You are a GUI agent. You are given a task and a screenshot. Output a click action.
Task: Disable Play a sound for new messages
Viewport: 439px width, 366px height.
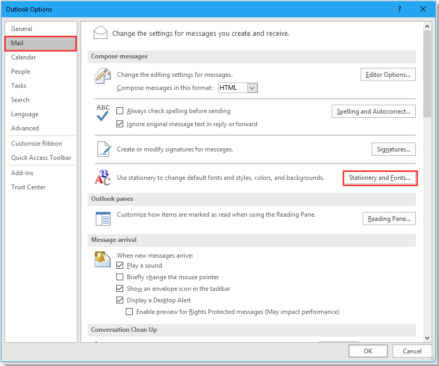coord(120,266)
